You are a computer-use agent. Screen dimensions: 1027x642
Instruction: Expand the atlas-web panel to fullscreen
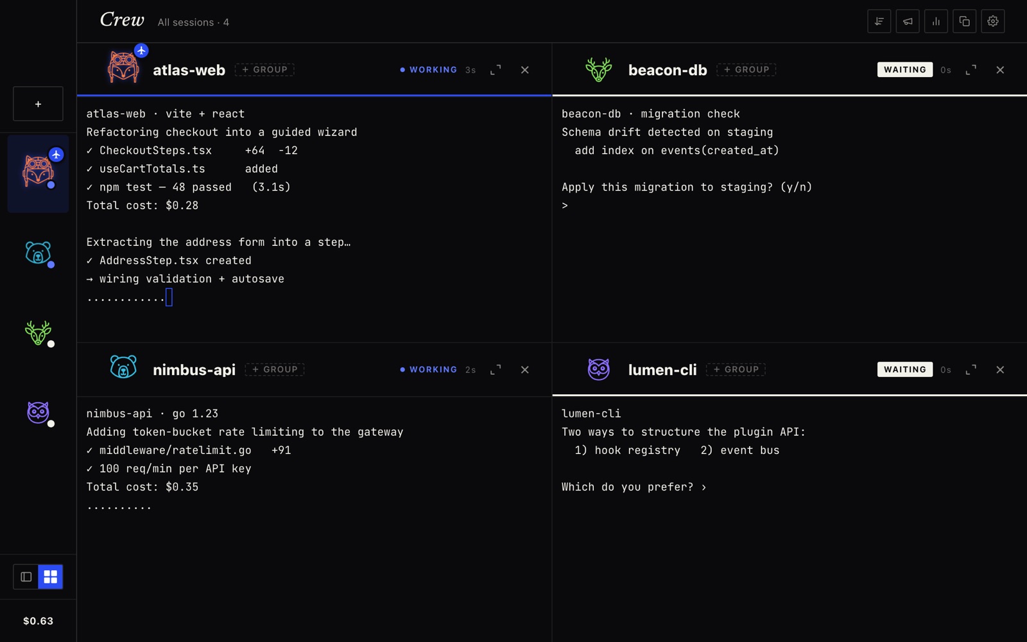[x=496, y=69]
